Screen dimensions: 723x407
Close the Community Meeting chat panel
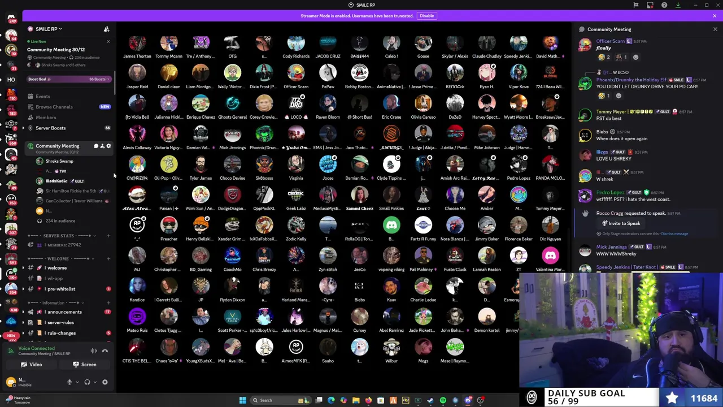point(715,29)
